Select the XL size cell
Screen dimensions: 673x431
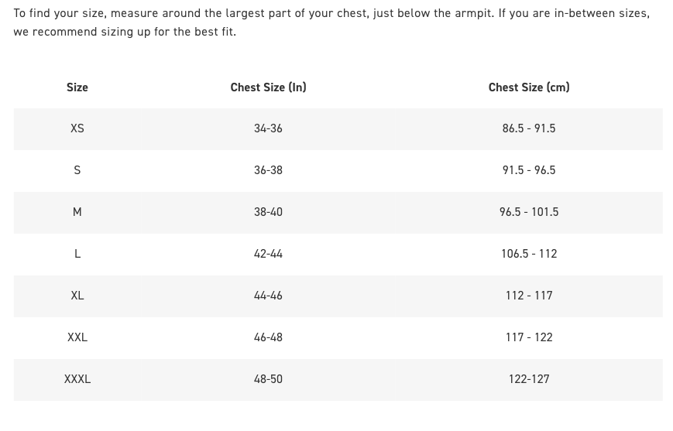click(77, 296)
